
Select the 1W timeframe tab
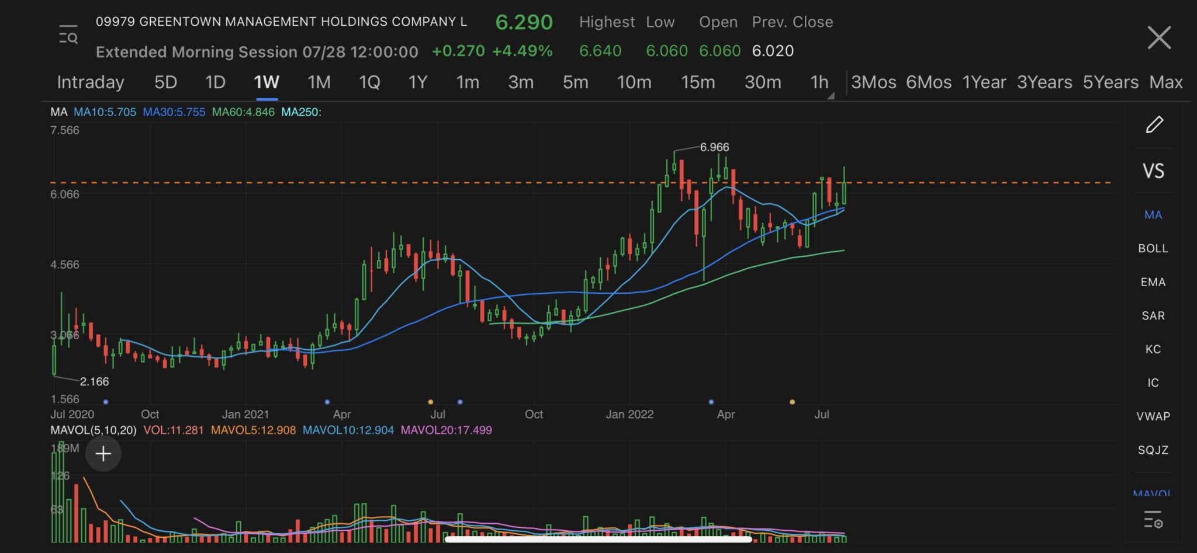point(267,82)
